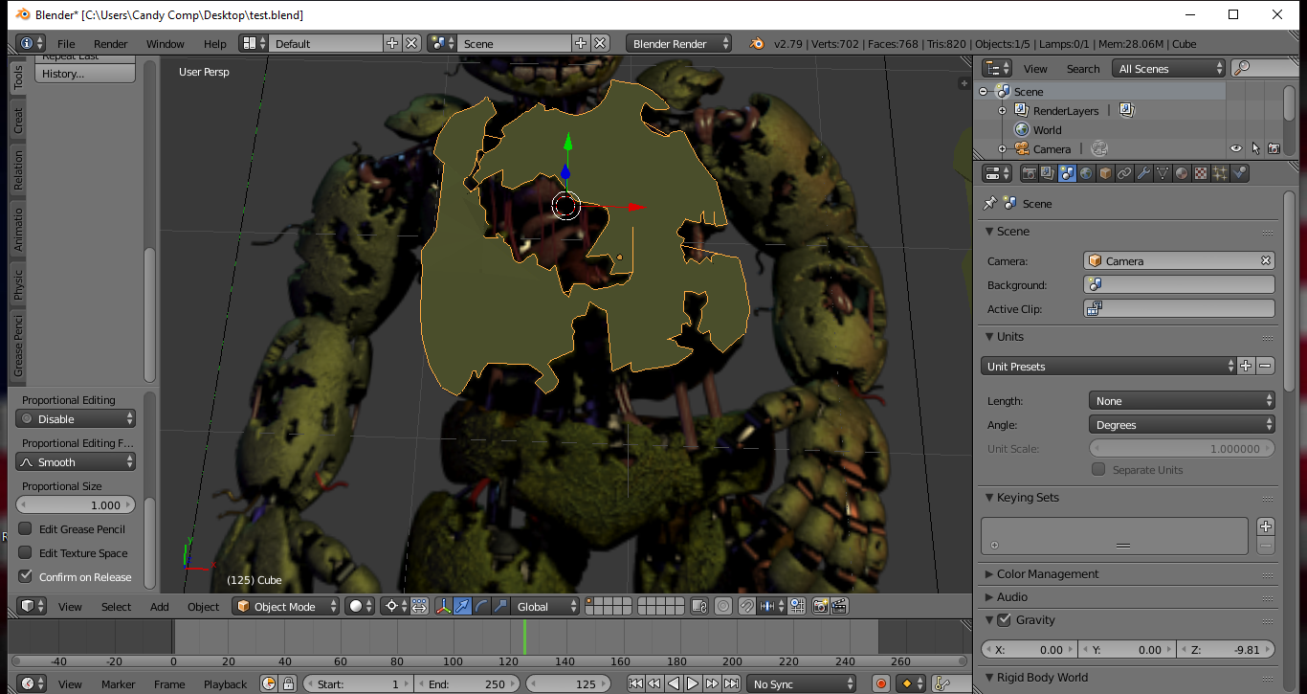
Task: Open the Texture properties tab checker icon
Action: [x=1201, y=173]
